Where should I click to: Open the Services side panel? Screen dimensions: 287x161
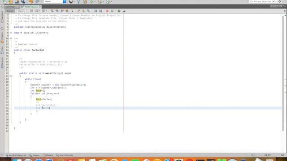coord(2,63)
